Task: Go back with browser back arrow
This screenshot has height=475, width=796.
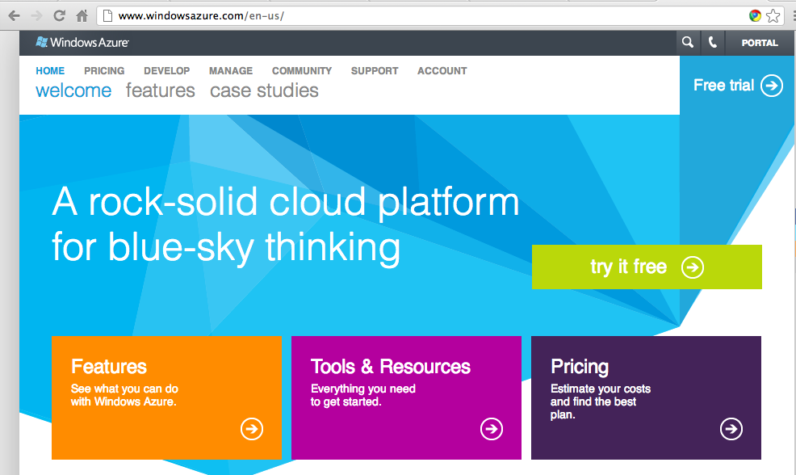Action: coord(14,15)
